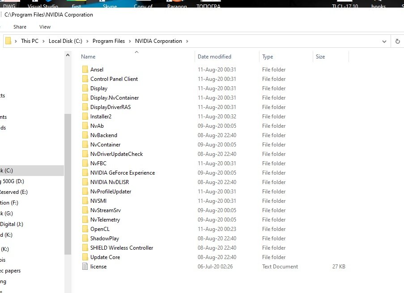Viewport: 404px width, 293px height.
Task: Click the OpenCL folder icon
Action: click(85, 229)
